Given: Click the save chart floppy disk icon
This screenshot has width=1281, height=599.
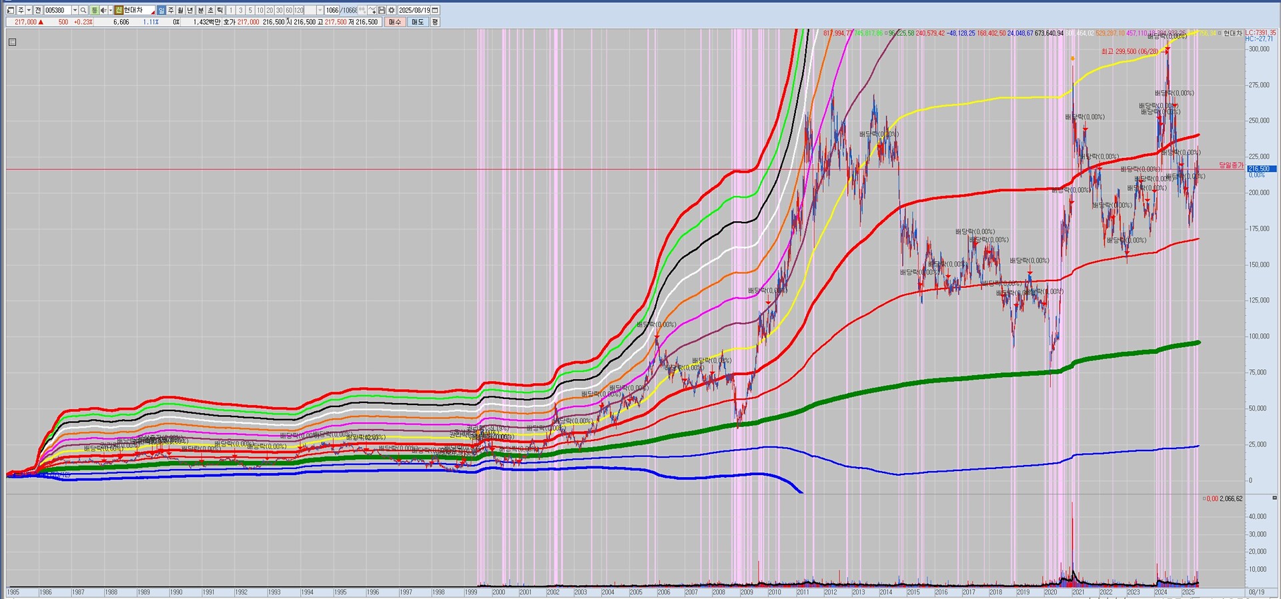Looking at the screenshot, I should (382, 10).
